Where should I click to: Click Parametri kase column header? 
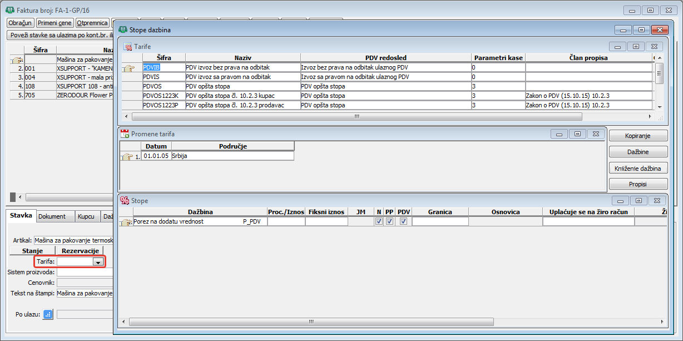tap(498, 58)
